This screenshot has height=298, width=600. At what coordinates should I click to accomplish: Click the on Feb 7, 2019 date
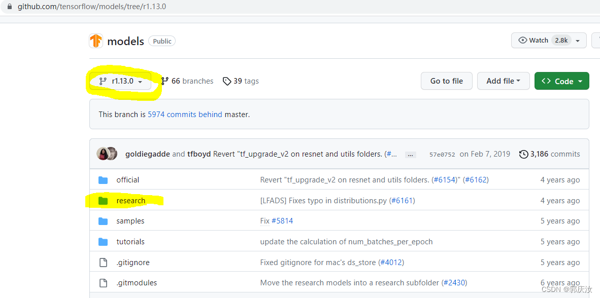click(x=485, y=155)
